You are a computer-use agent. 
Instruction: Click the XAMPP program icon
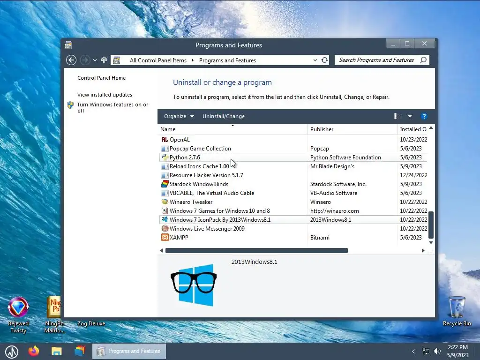tap(165, 237)
